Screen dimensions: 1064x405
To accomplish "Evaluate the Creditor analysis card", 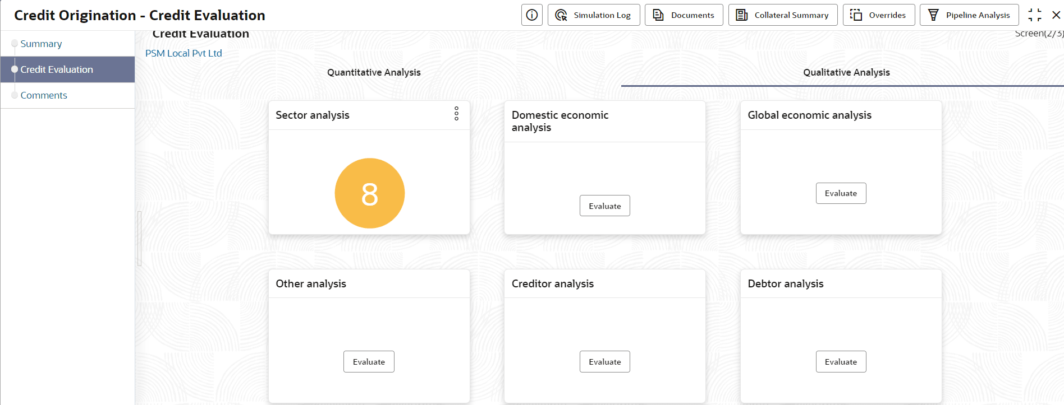I will click(605, 362).
